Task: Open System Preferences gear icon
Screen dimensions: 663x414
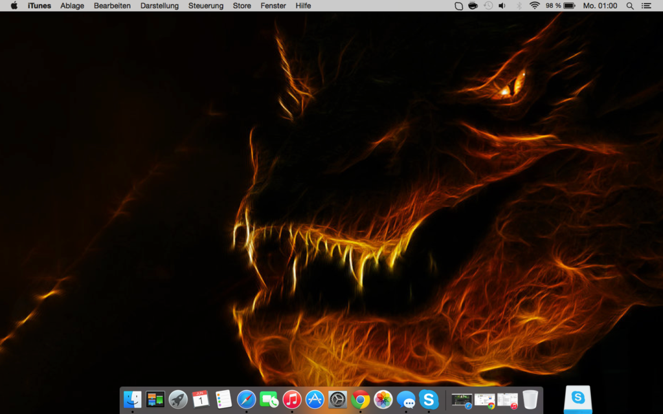Action: coord(337,399)
